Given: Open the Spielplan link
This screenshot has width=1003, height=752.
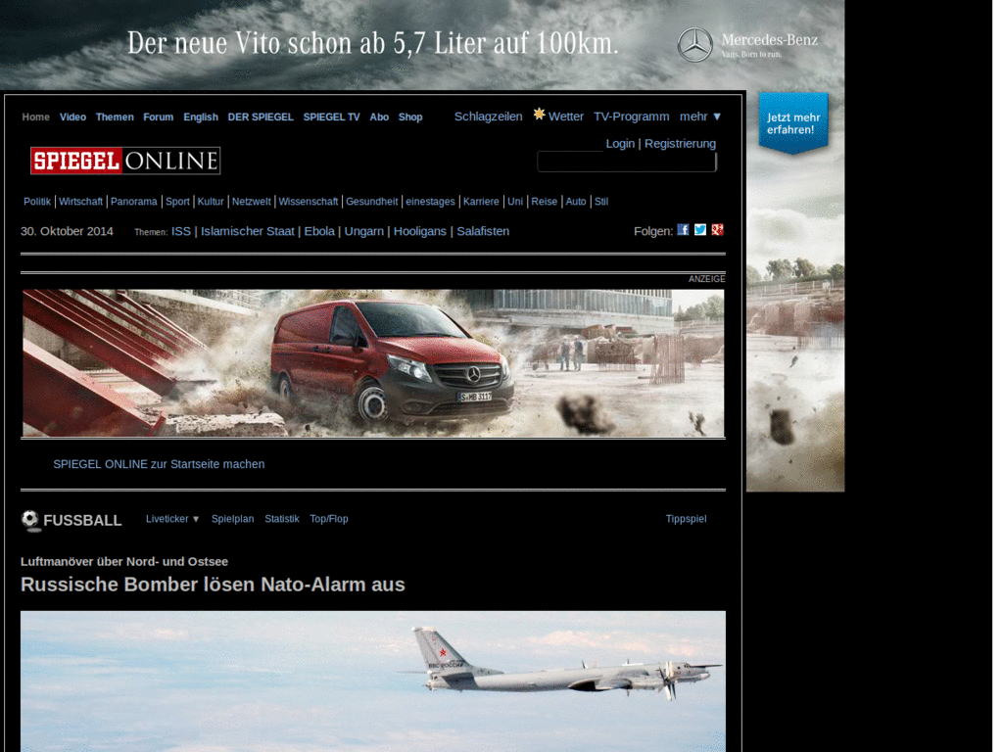Looking at the screenshot, I should [233, 519].
